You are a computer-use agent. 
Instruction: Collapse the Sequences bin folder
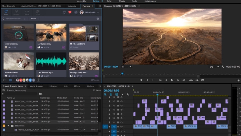8,126
